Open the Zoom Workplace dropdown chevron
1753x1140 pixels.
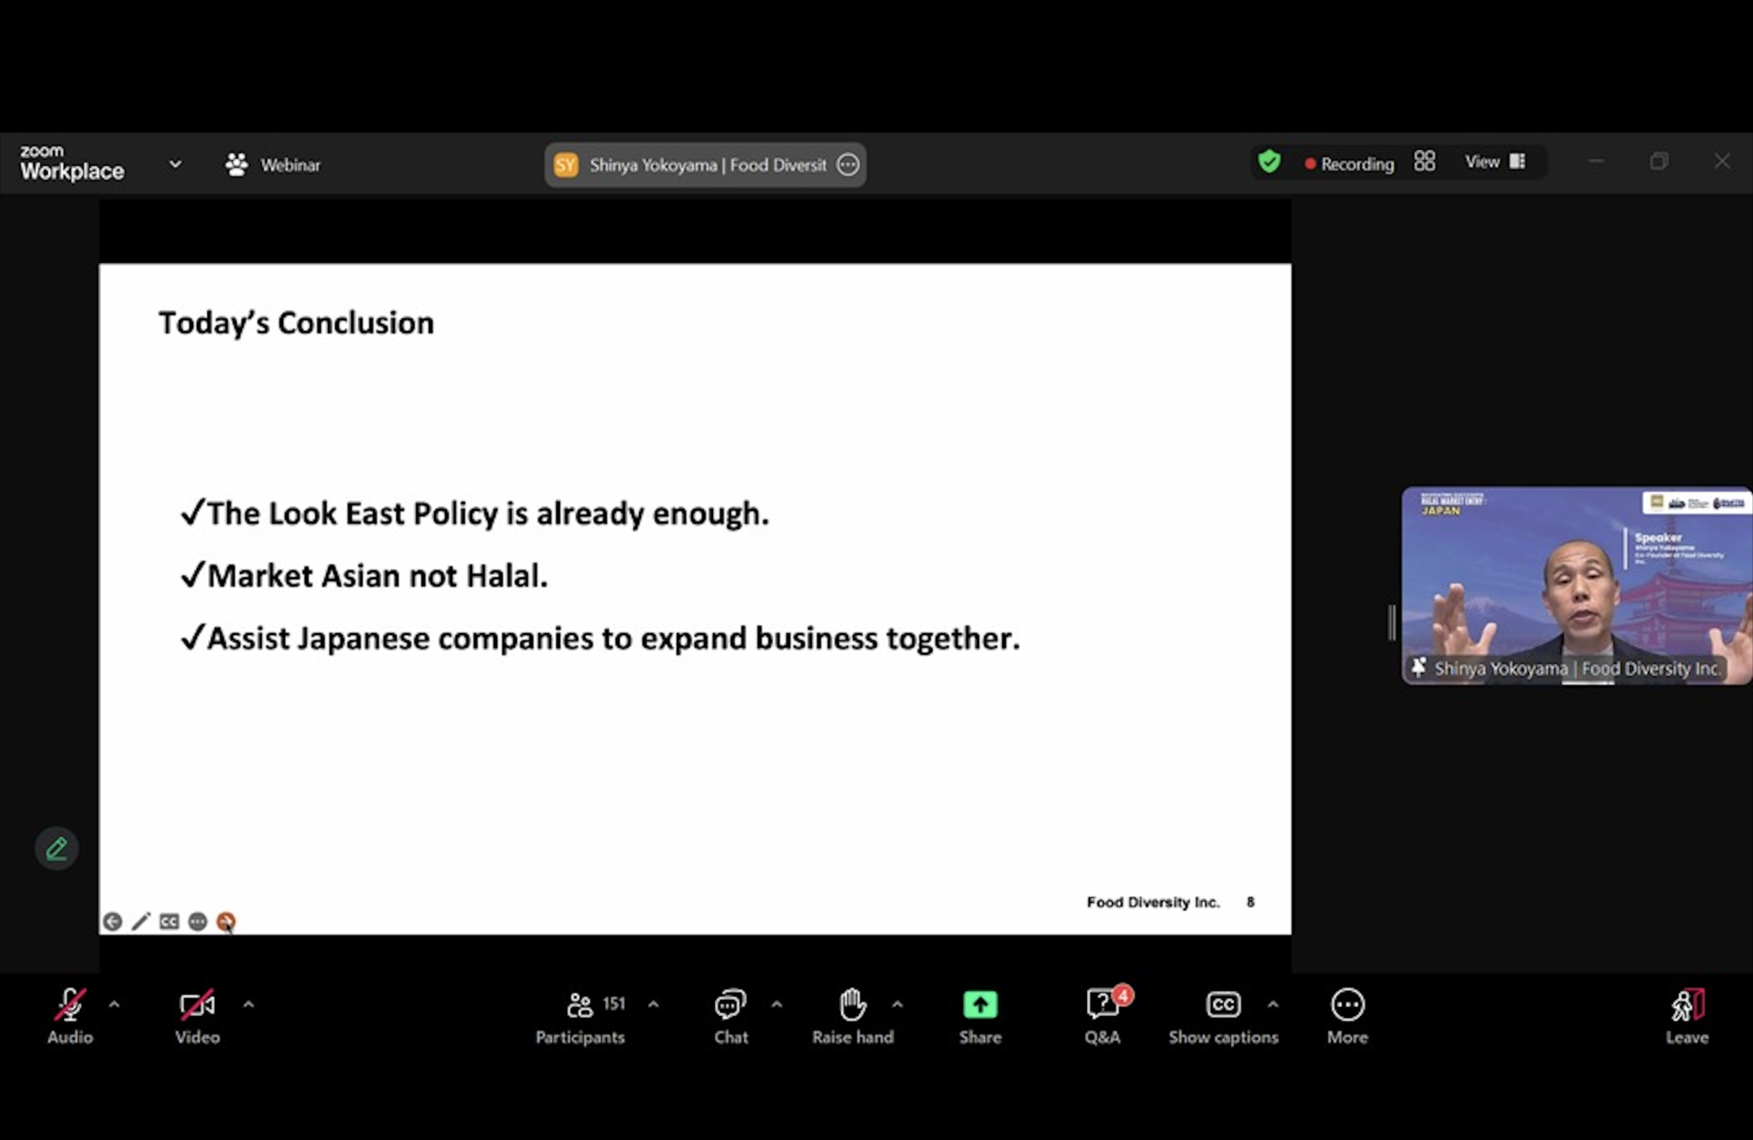pyautogui.click(x=175, y=163)
